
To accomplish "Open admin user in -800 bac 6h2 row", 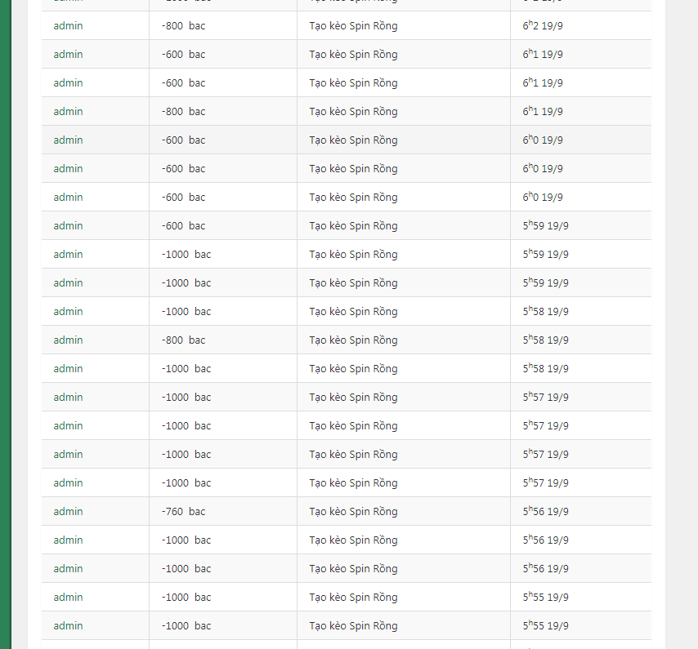I will click(69, 26).
